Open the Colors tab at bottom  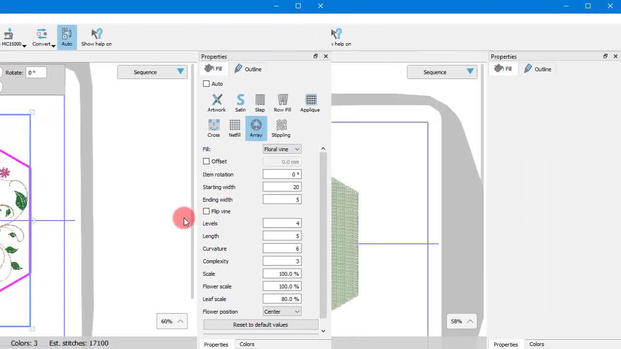click(x=246, y=344)
